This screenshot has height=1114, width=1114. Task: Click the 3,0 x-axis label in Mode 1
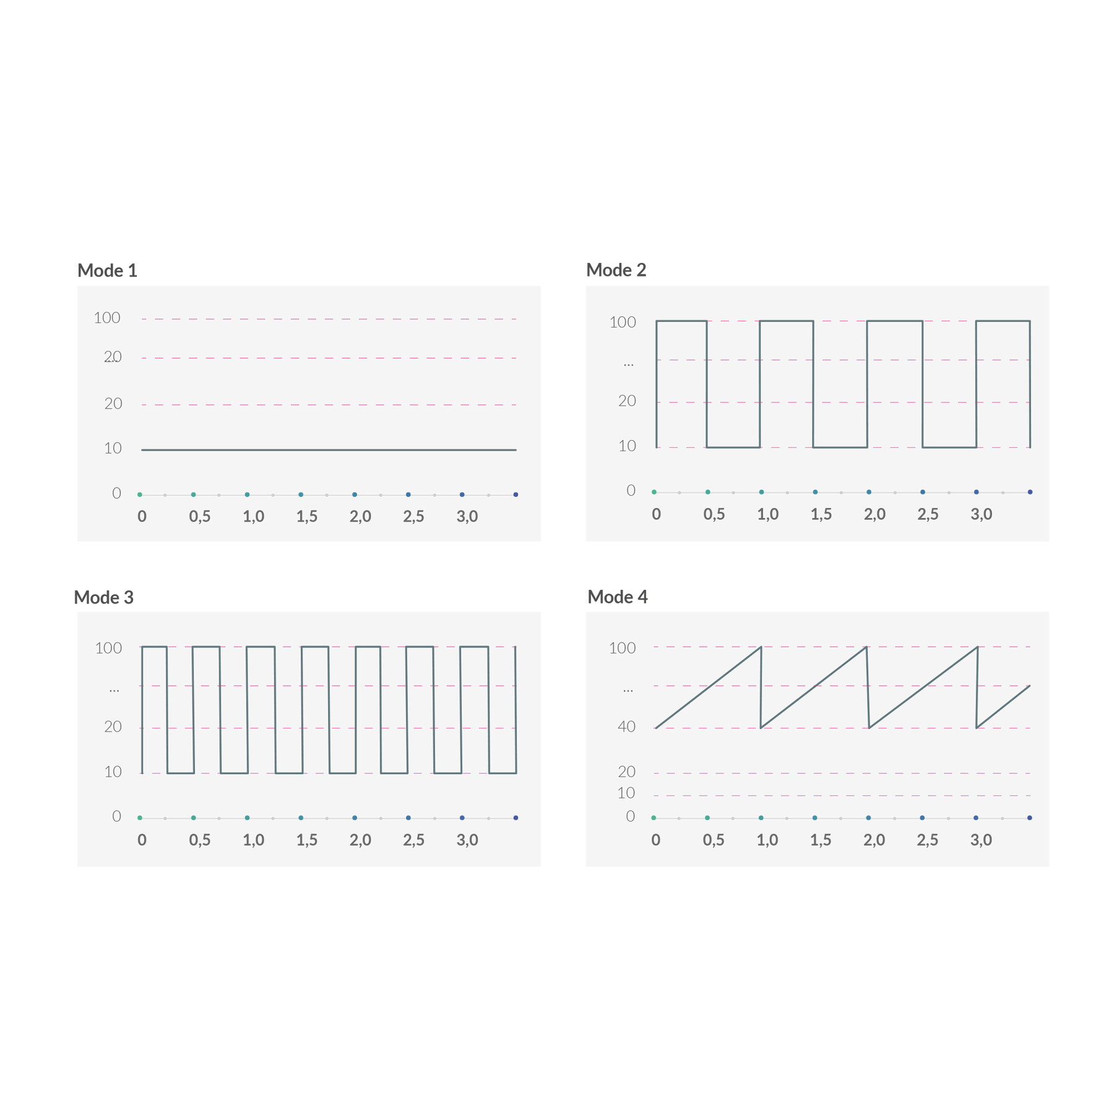tap(467, 517)
